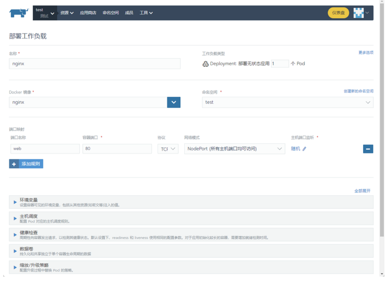The height and width of the screenshot is (282, 387).
Task: Edit the random host port via pencil icon
Action: (304, 149)
